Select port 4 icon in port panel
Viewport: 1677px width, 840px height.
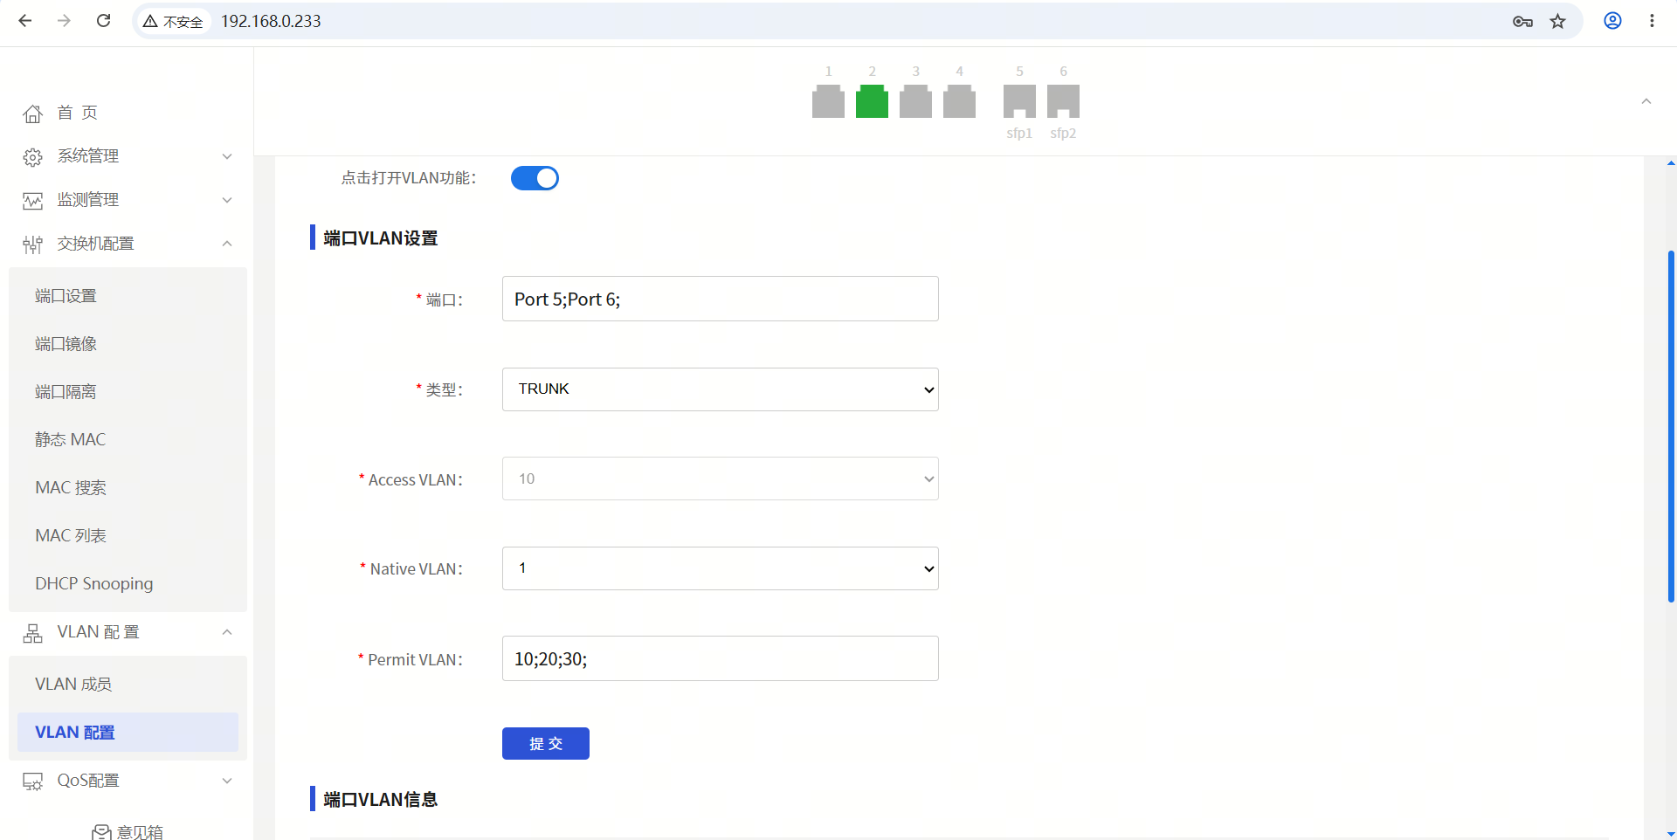point(959,101)
